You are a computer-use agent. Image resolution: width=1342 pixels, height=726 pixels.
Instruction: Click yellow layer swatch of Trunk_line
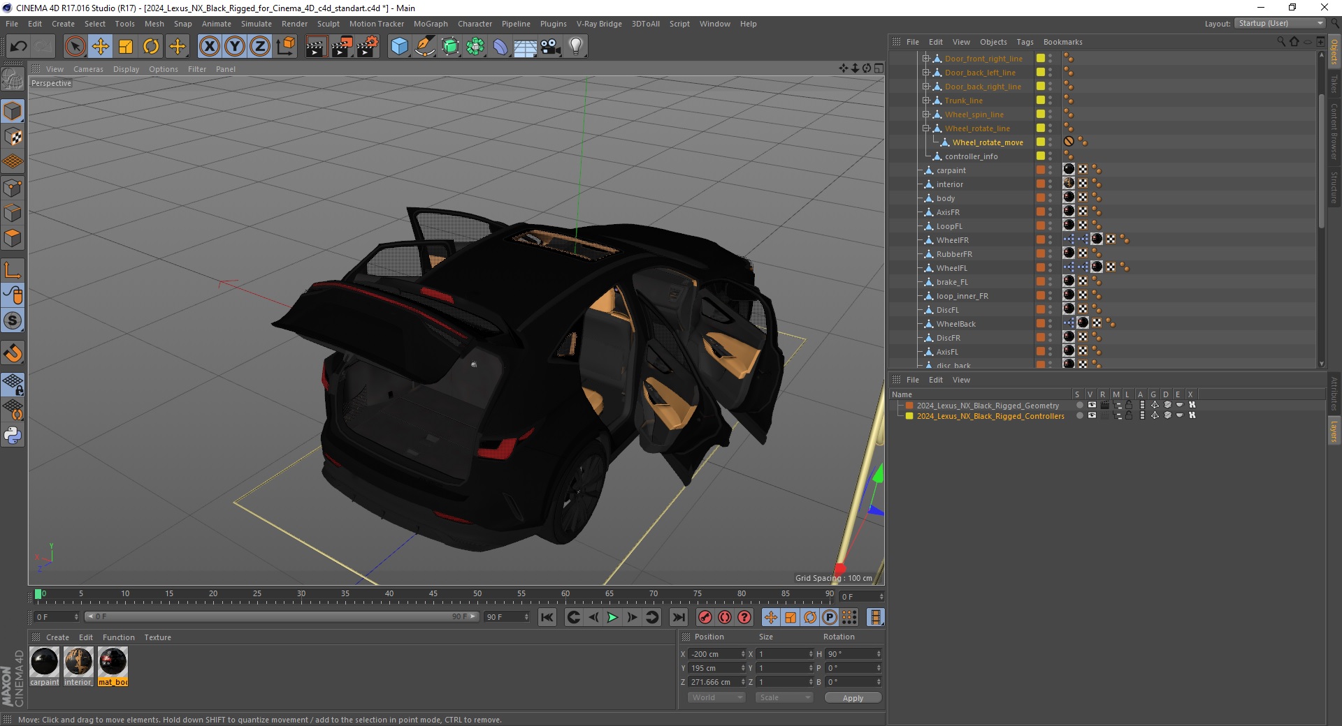[1041, 101]
